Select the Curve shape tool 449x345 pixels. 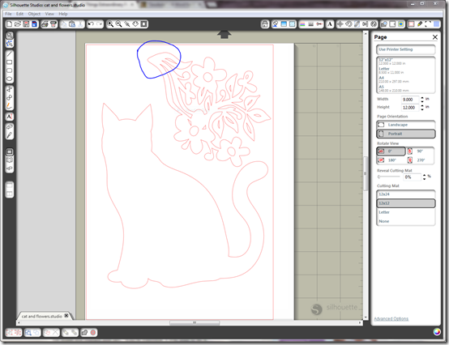(x=10, y=97)
